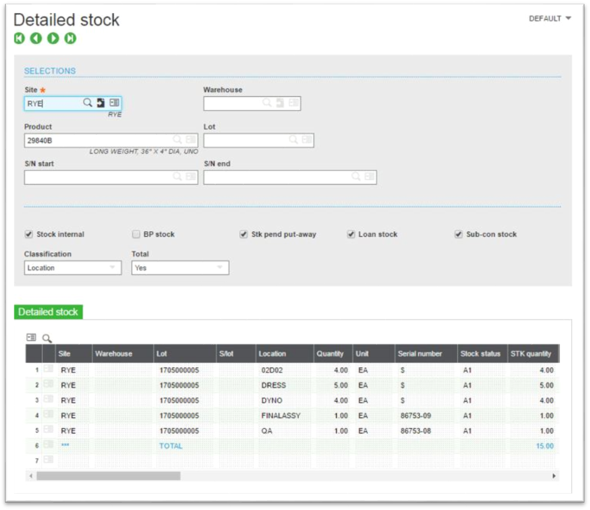
Task: Uncheck Sub-con stock checkbox
Action: pyautogui.click(x=458, y=234)
